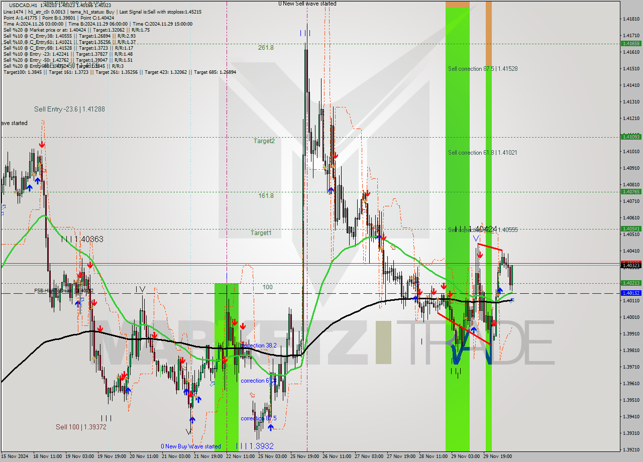Click the '161.8' Fibonacci level label

[x=266, y=196]
